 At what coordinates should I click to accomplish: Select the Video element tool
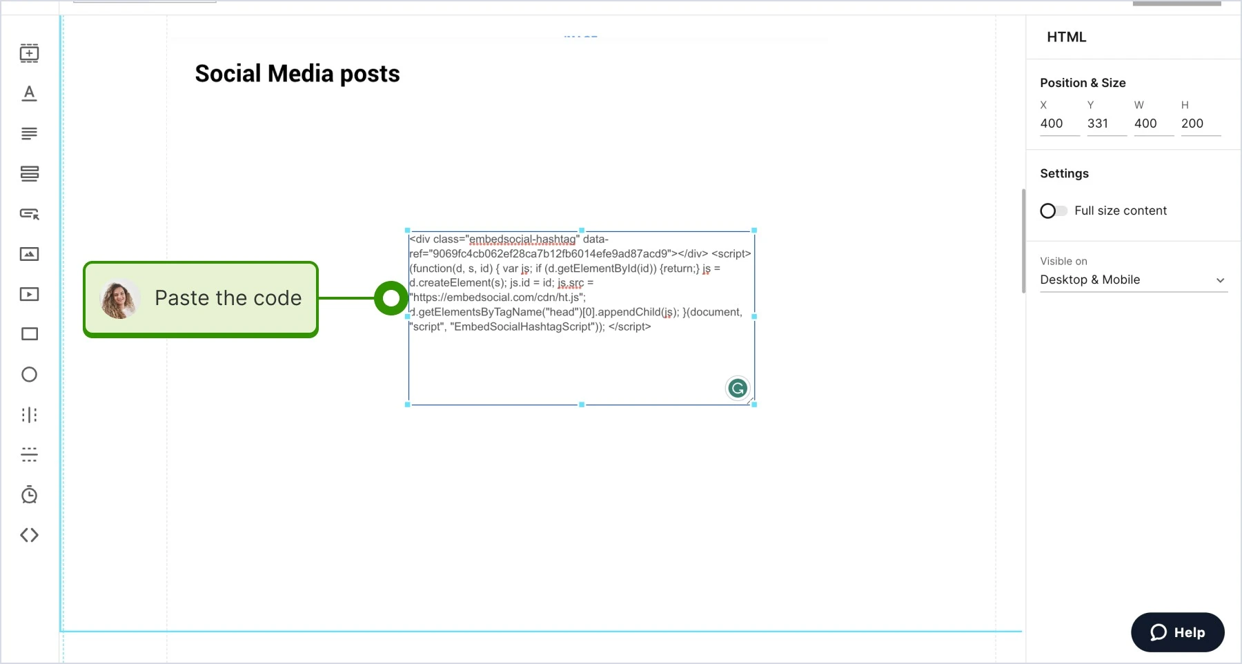click(x=29, y=294)
